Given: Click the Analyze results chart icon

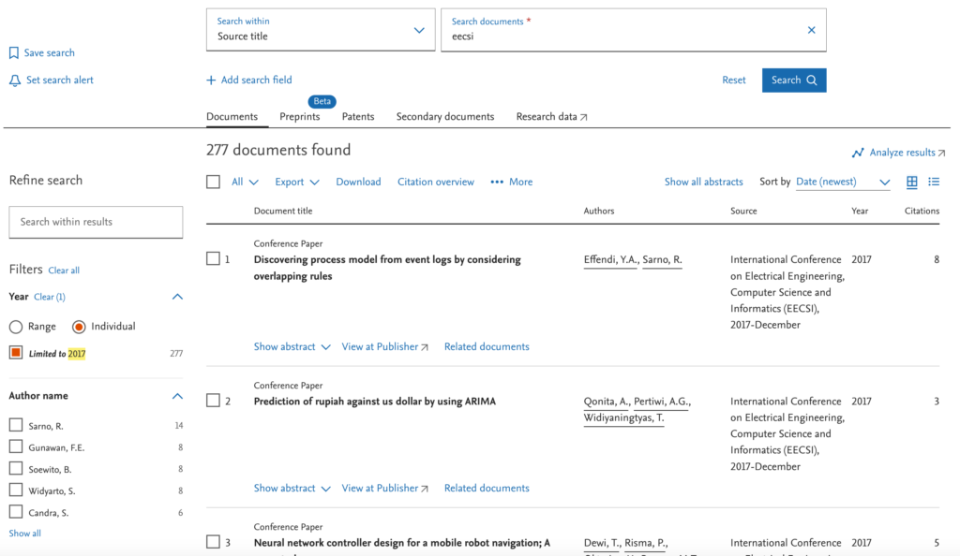Looking at the screenshot, I should point(858,153).
